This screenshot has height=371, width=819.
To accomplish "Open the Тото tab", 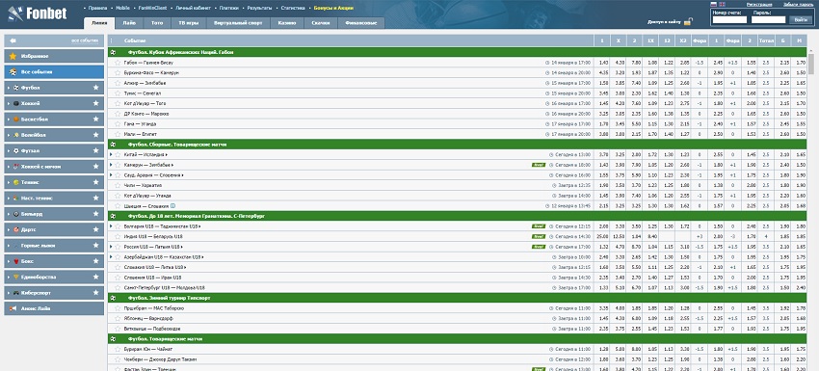I will pos(157,23).
